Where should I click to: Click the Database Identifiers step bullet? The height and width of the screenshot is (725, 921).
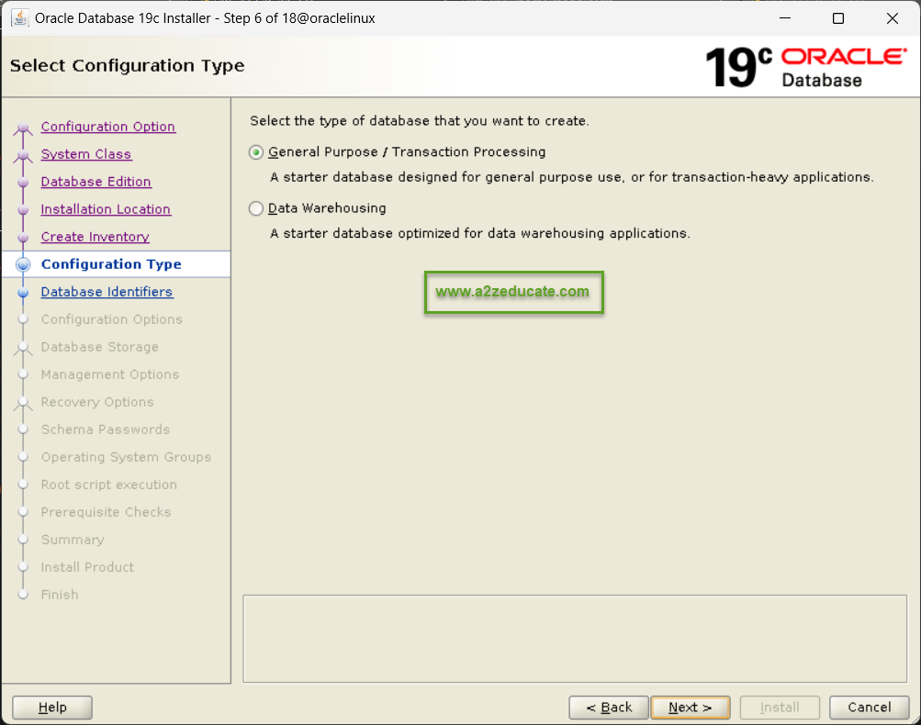tap(24, 292)
